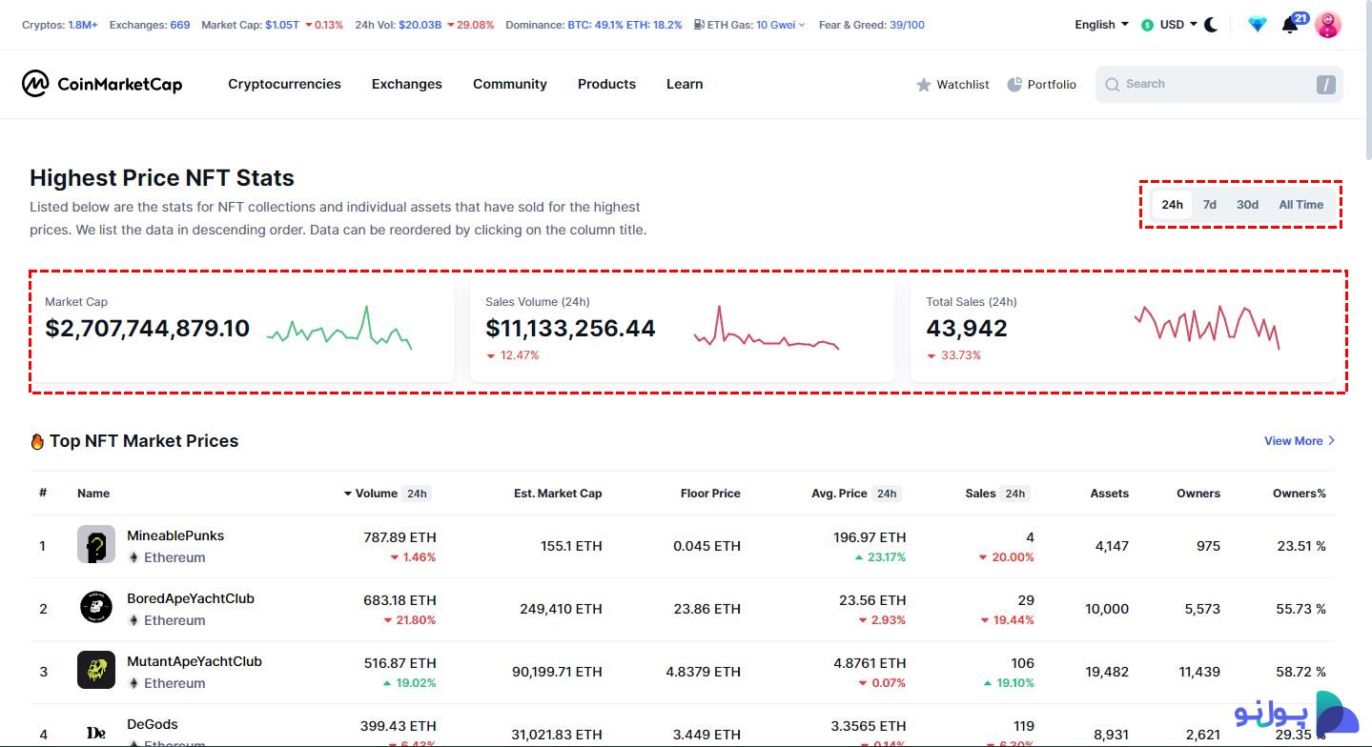The height and width of the screenshot is (747, 1372).
Task: Sort by Floor Price column
Action: 710,494
